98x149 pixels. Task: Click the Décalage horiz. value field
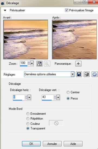(19, 97)
